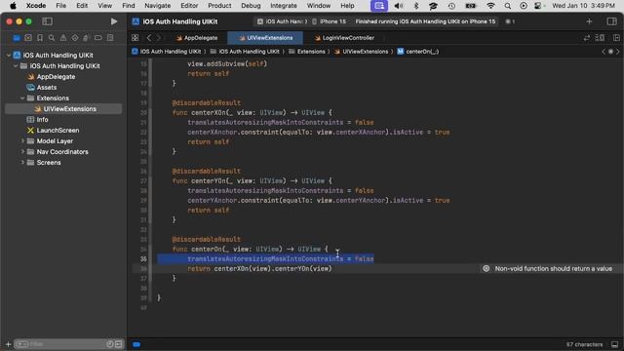Open the LaunchScreen storyboard
The image size is (624, 351).
pos(58,131)
